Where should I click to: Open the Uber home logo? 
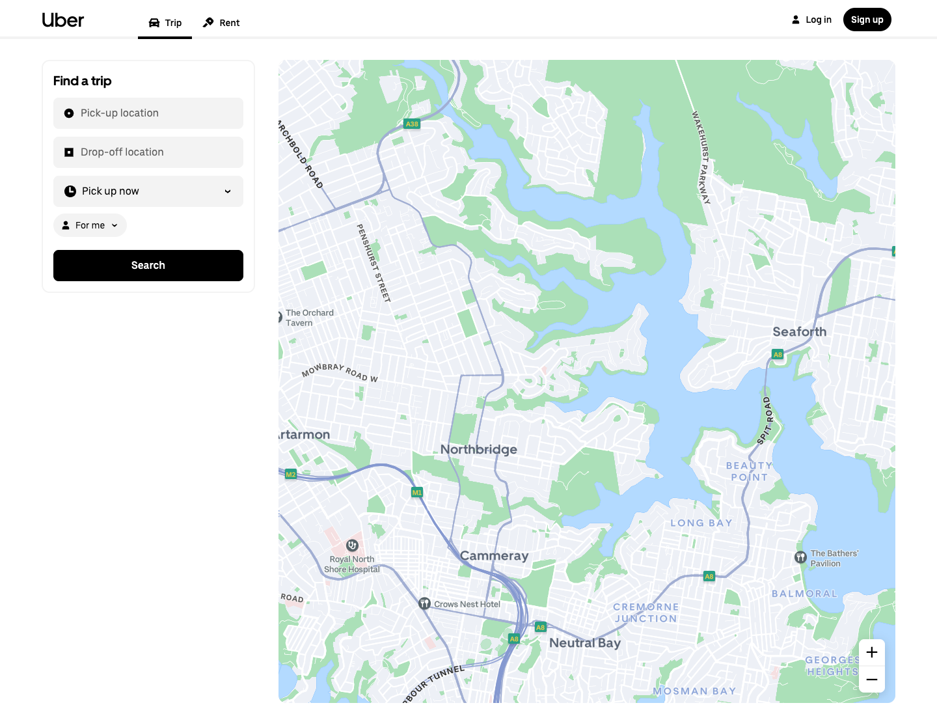coord(63,20)
